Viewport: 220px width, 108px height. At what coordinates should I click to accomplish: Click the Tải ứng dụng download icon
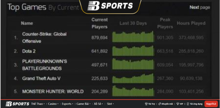point(188,104)
